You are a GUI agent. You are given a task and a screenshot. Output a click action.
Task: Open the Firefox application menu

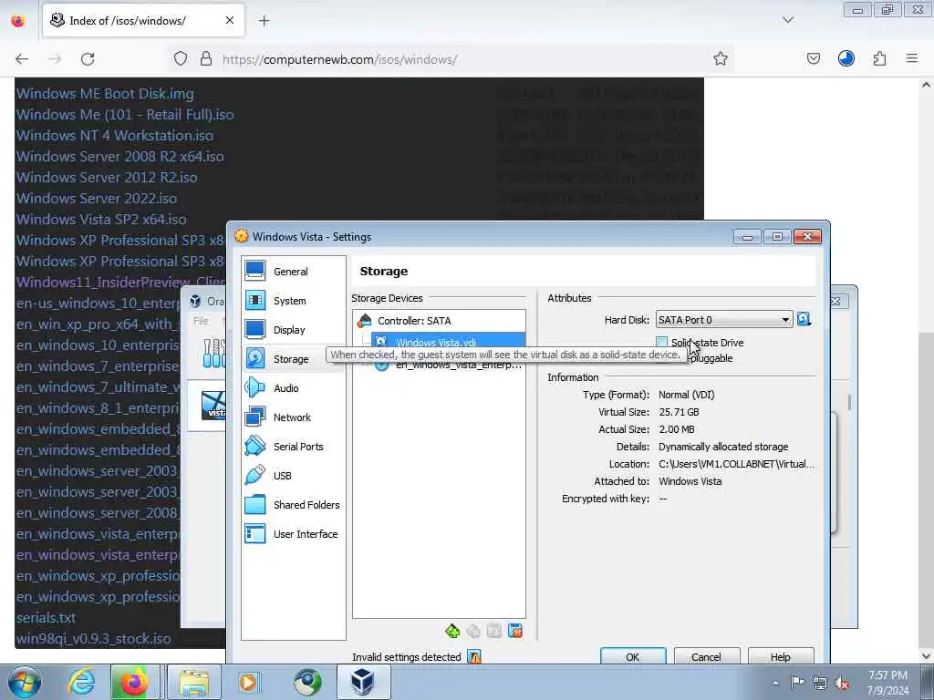(x=911, y=59)
